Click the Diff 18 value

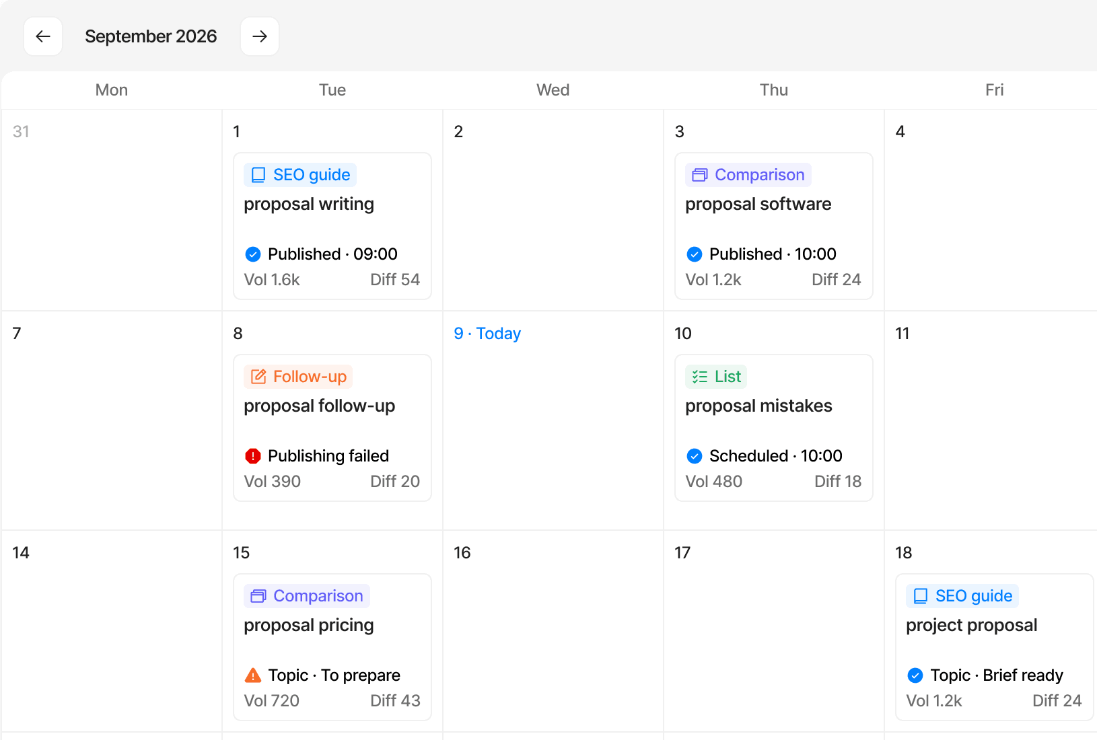(838, 482)
